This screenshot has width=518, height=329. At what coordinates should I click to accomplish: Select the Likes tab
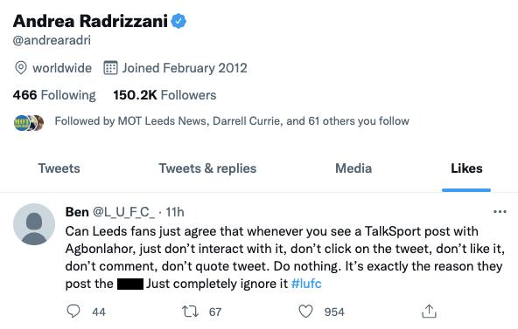466,168
